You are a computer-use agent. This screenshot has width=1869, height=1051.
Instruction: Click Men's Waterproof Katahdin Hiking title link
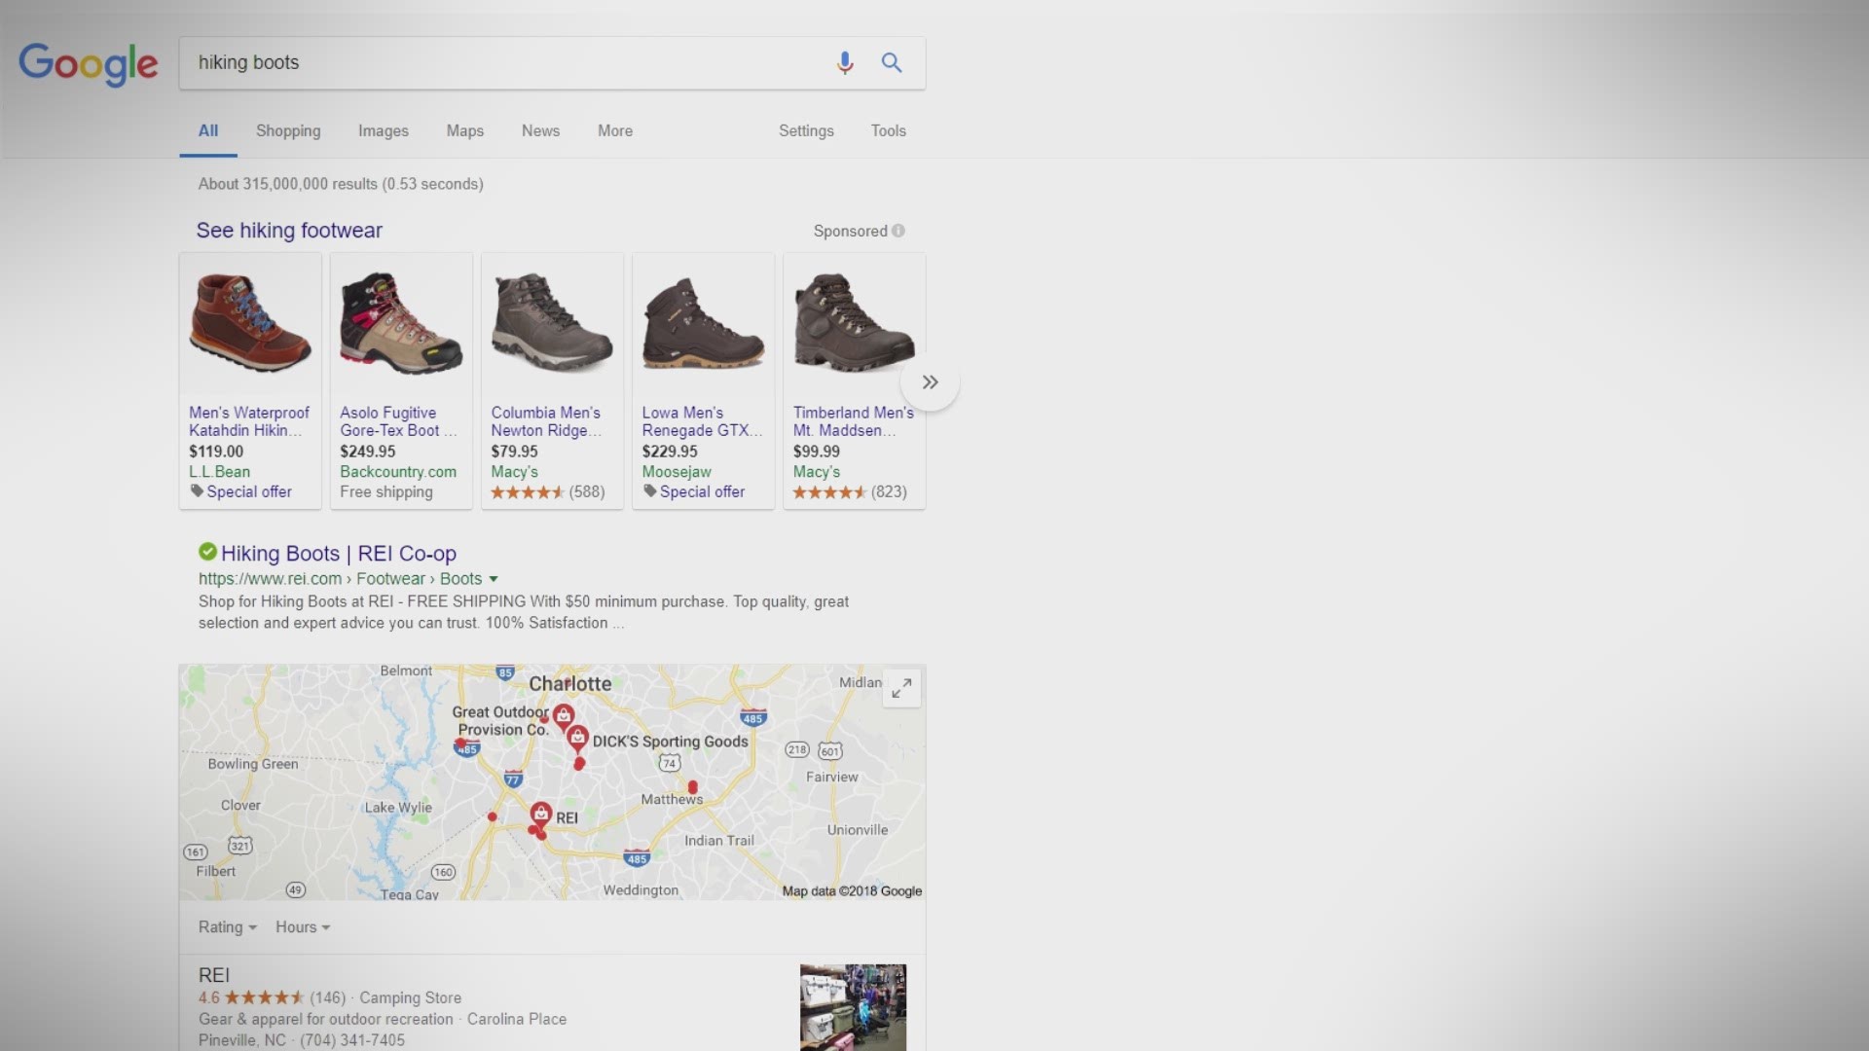coord(249,421)
